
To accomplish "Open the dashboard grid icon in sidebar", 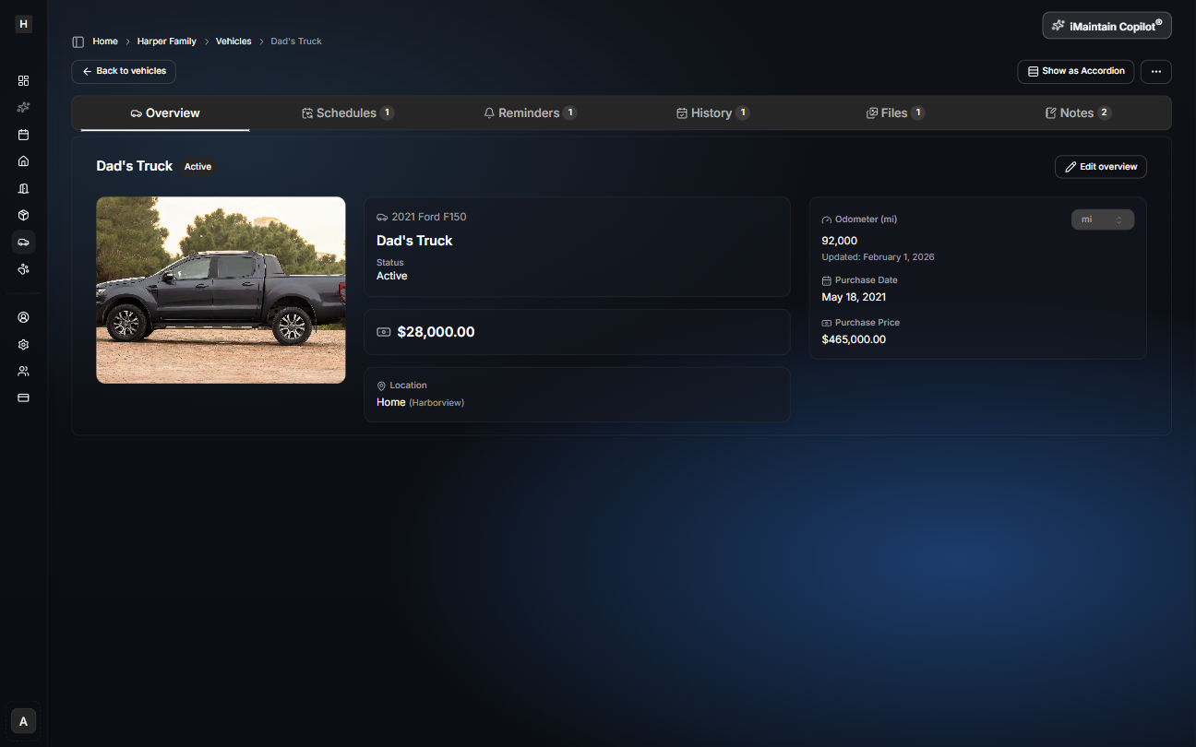I will [x=23, y=81].
